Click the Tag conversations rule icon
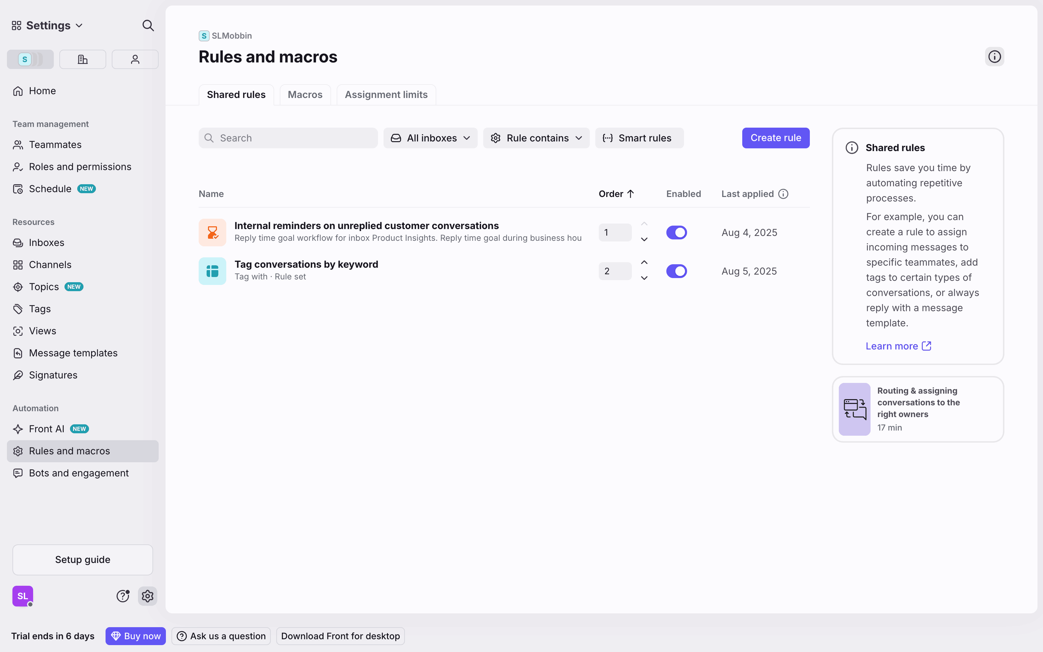Image resolution: width=1043 pixels, height=652 pixels. [212, 271]
